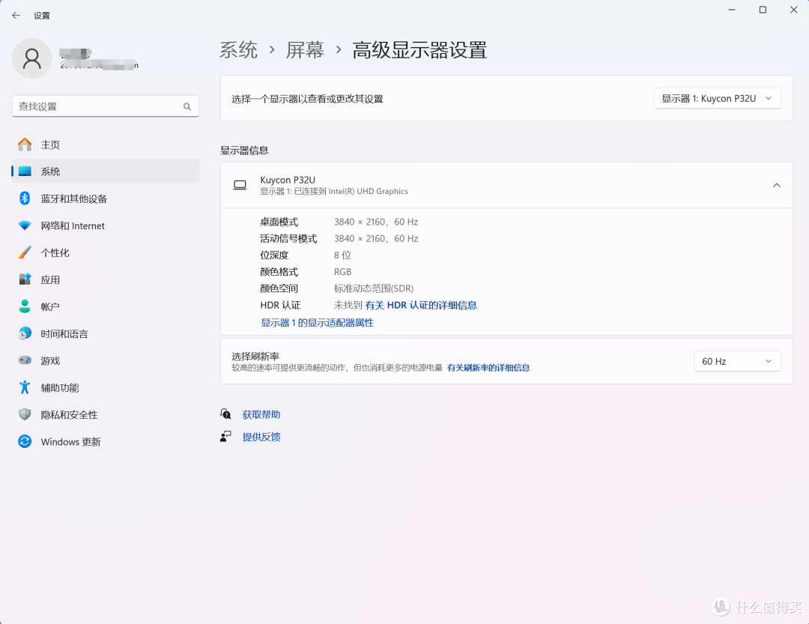The height and width of the screenshot is (624, 809).
Task: Click the 提供反馈 feedback icon
Action: [225, 437]
